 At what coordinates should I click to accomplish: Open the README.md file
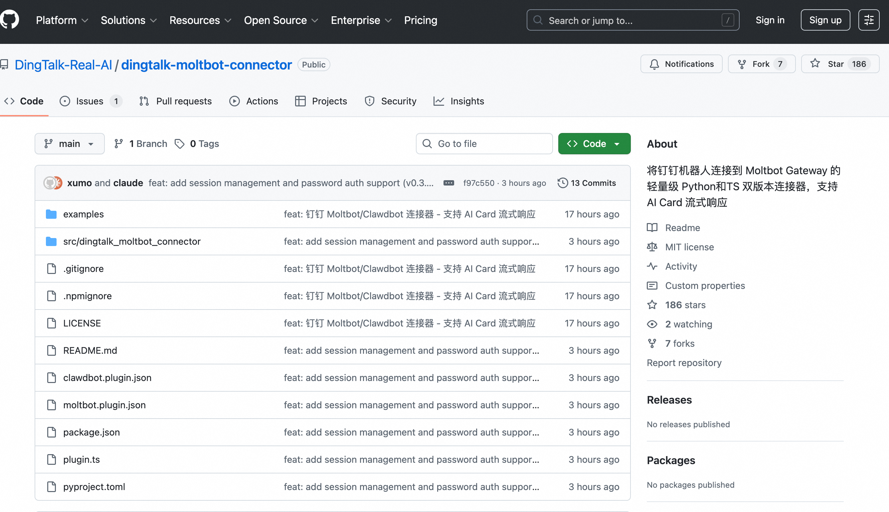90,350
